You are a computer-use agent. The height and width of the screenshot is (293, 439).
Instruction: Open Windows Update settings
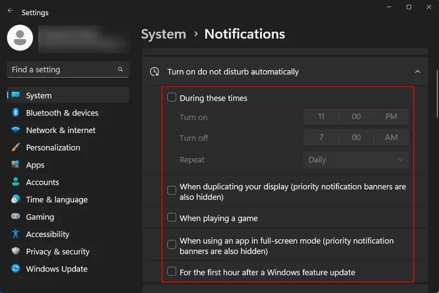67,268
